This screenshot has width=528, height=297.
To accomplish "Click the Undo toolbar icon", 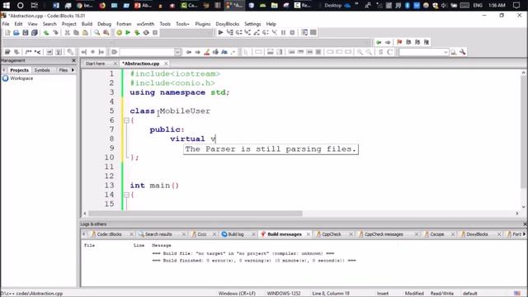I will point(46,33).
